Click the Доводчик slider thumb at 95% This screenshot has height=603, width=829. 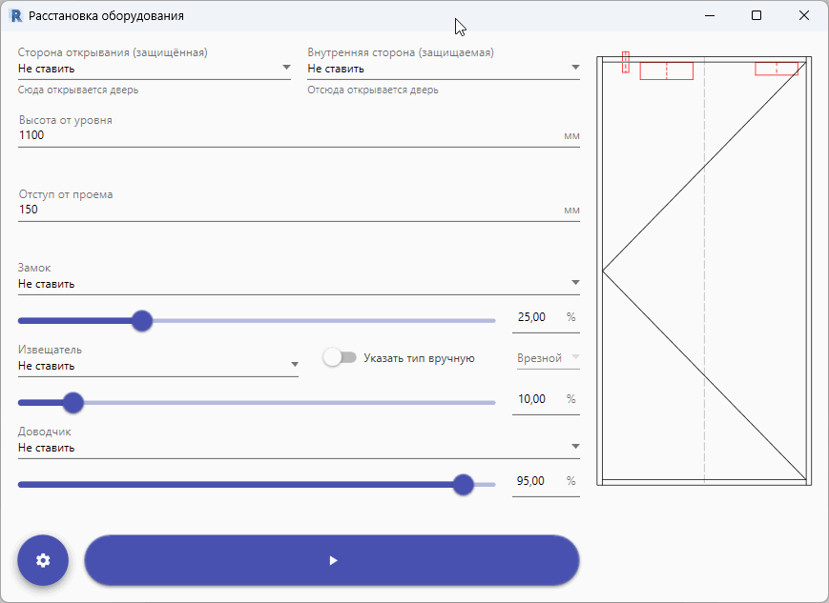(463, 484)
